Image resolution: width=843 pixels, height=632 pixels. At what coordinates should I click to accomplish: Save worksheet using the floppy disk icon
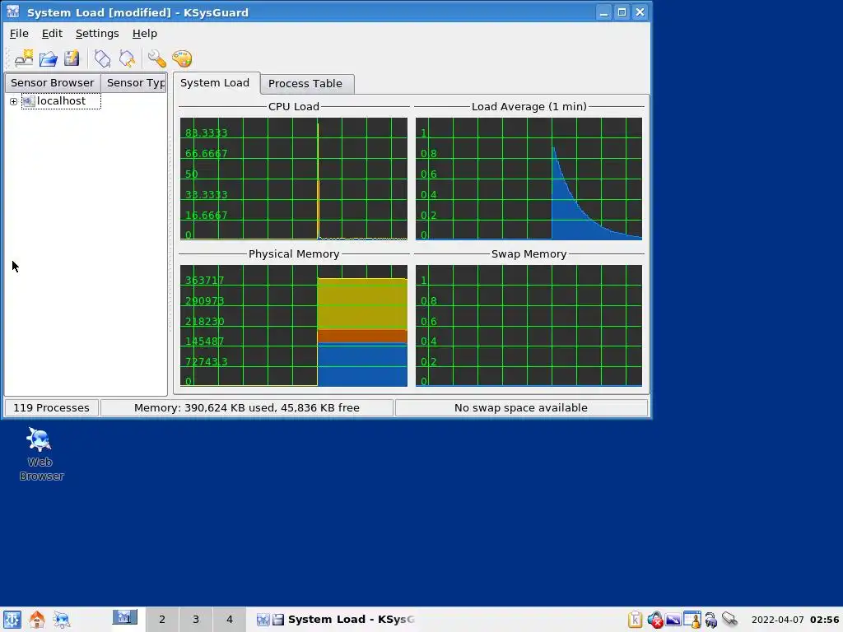click(72, 58)
